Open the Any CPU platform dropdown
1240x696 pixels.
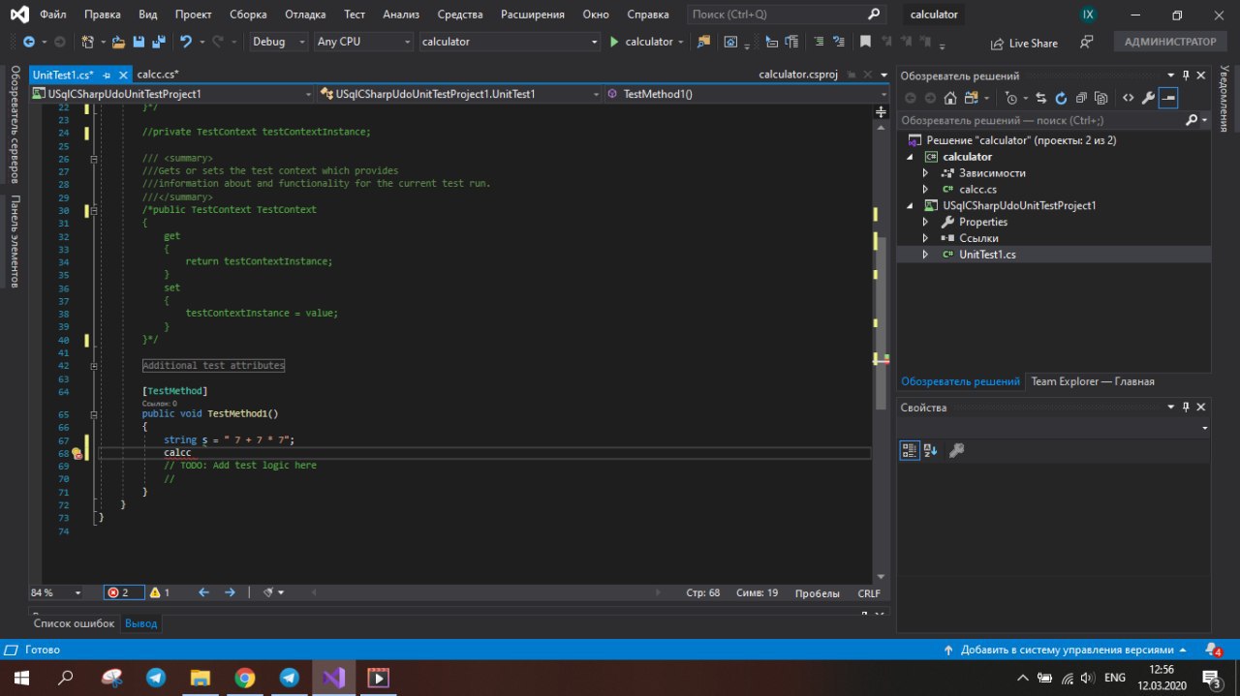(363, 43)
